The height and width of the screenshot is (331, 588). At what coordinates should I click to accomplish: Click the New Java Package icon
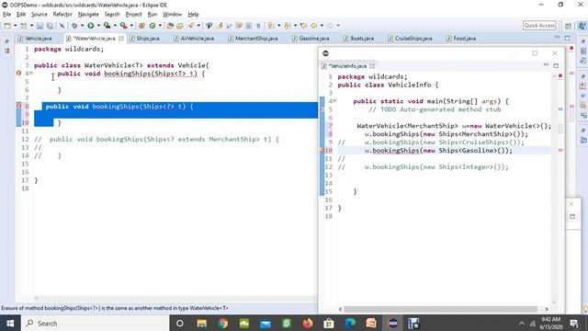point(141,26)
